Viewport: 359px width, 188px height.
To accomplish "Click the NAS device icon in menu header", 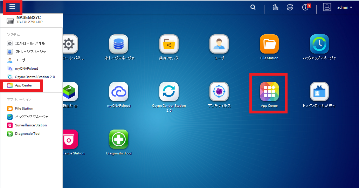I will click(x=10, y=21).
